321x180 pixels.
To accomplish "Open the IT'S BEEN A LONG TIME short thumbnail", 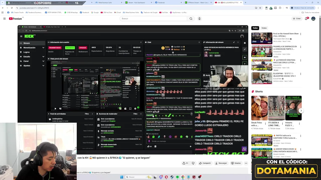I will 276,108.
